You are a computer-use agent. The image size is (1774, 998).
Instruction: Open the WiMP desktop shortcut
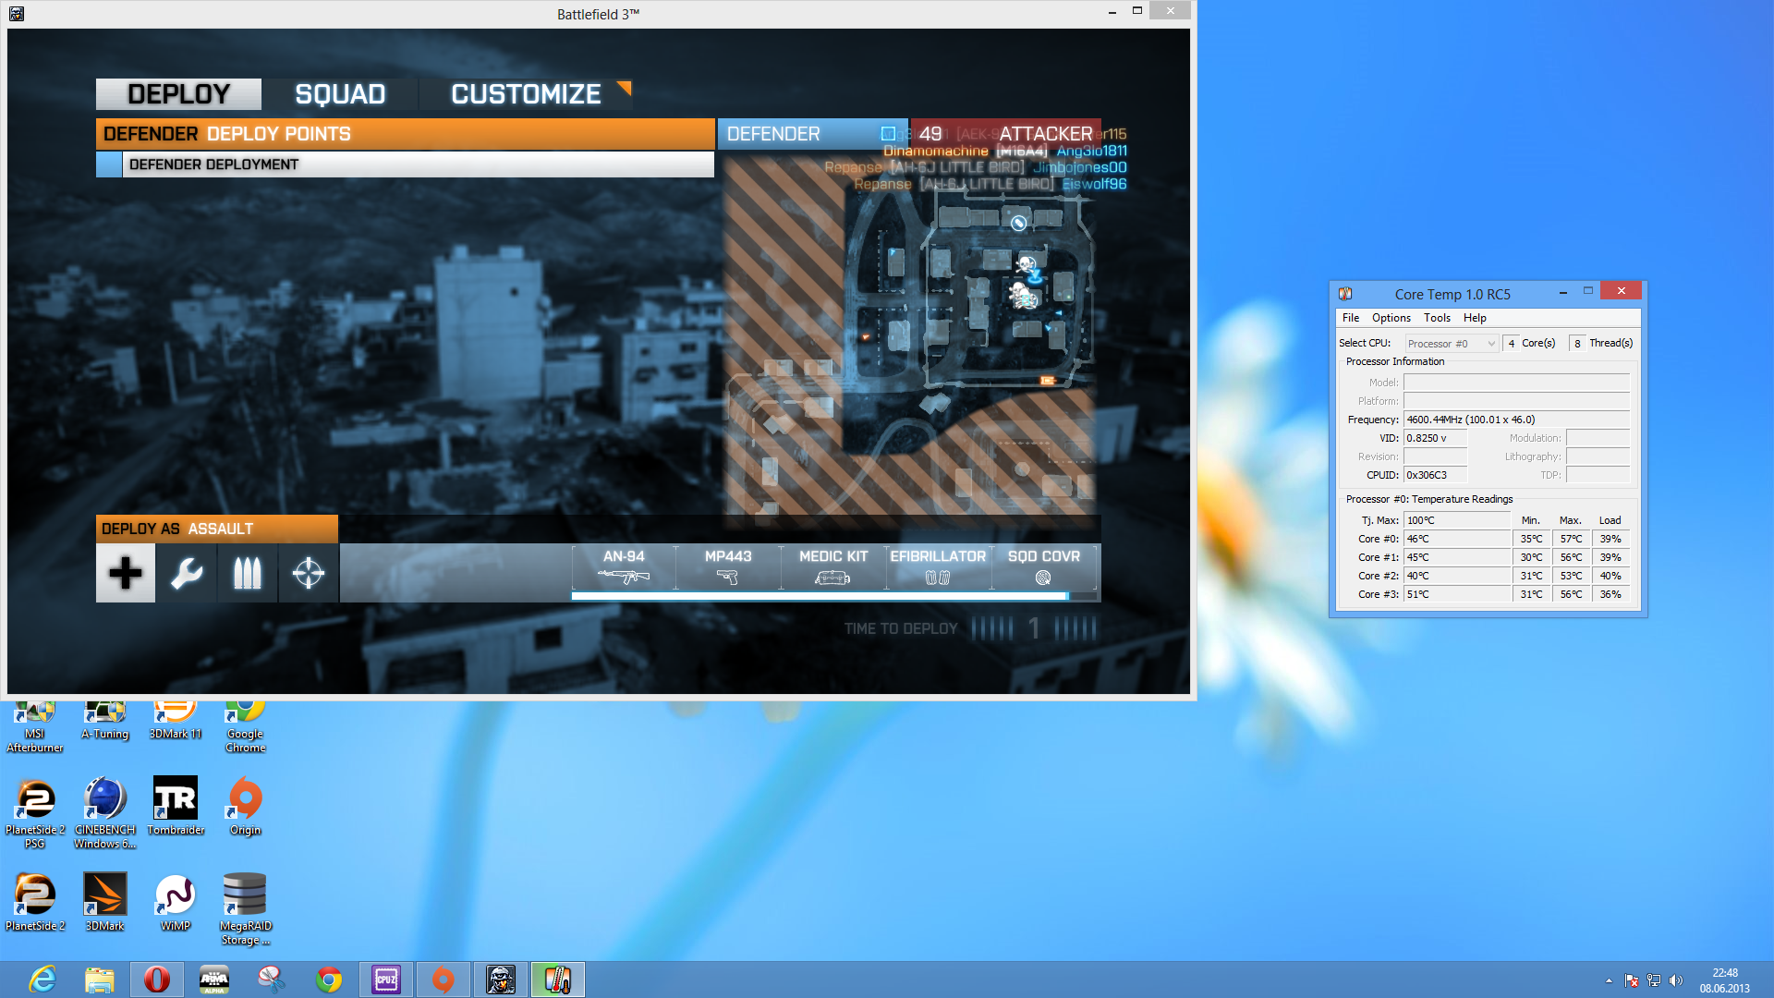pyautogui.click(x=176, y=902)
